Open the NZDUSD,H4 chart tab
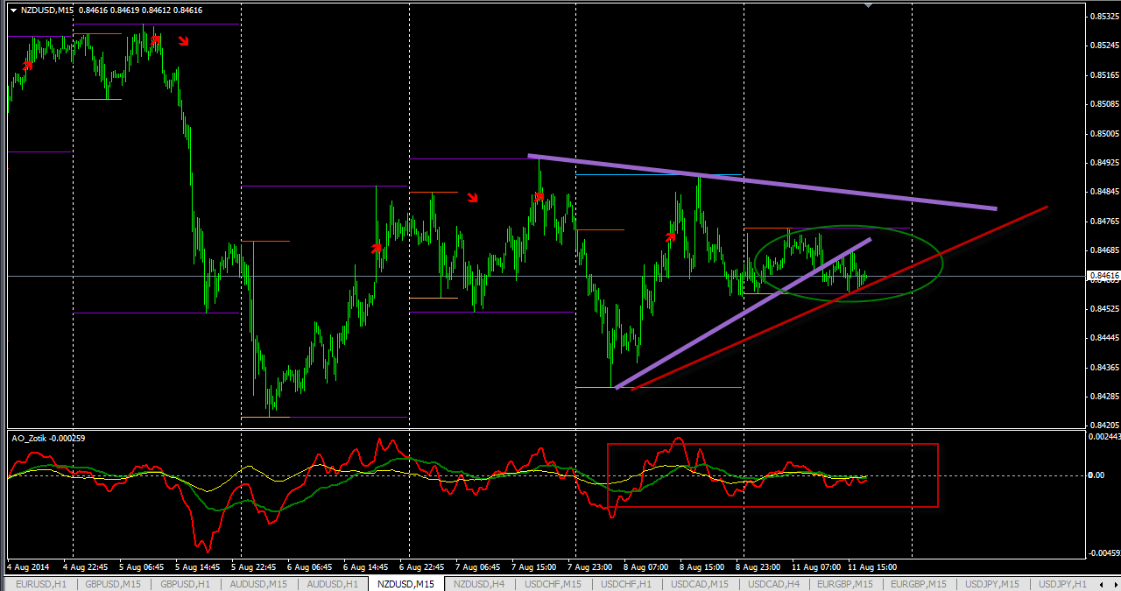The image size is (1121, 591). click(479, 584)
